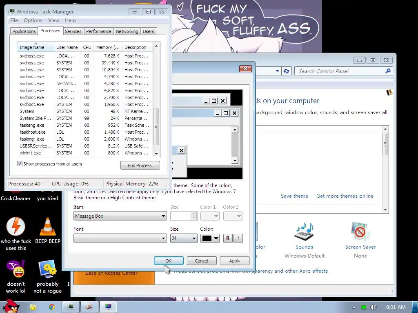Open the 'Ease of Access Center' link
Image resolution: width=418 pixels, height=313 pixels.
111,273
